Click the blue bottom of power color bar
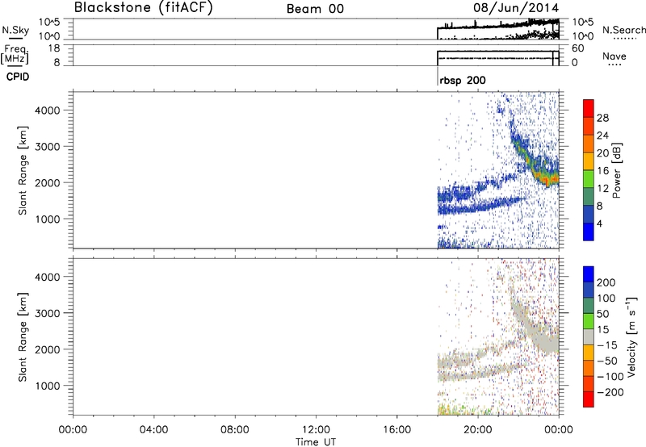Screen dimensions: 646x447 pos(589,232)
